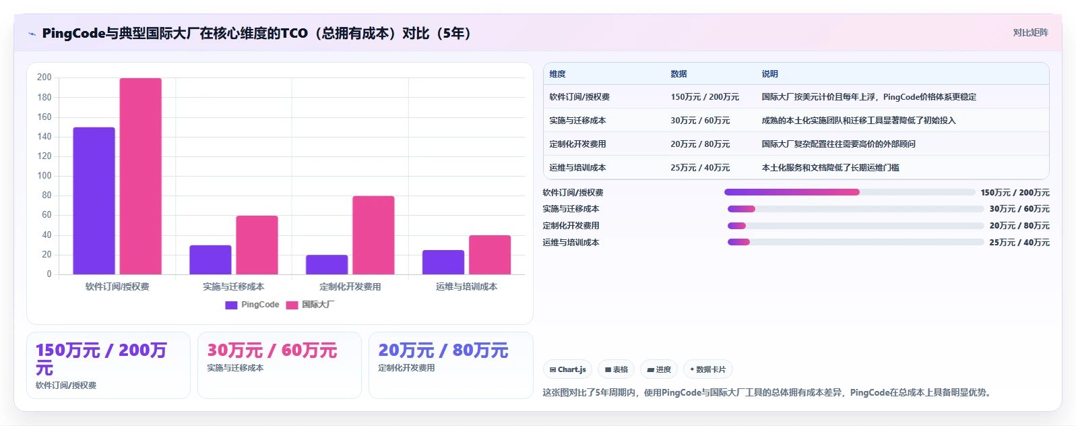Click description 本土化服务和文档降低了长期运维门槛
This screenshot has height=426, width=1076.
[830, 168]
